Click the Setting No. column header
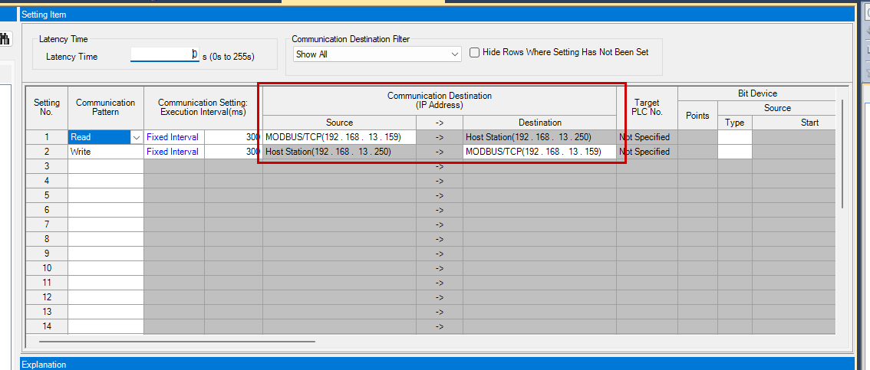870x370 pixels. point(47,107)
